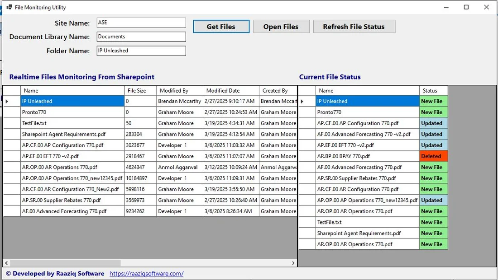Open Files button click
The image size is (498, 280).
281,27
